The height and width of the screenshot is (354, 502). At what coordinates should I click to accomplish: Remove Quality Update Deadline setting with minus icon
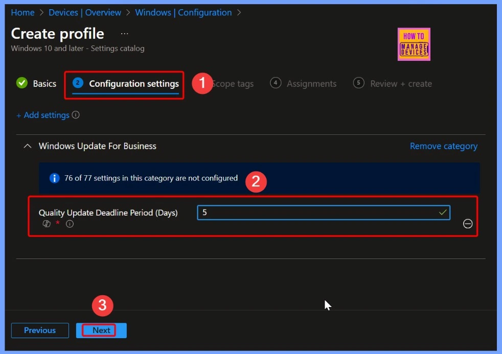pos(467,224)
